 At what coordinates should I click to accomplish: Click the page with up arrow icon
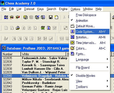click(x=35, y=28)
